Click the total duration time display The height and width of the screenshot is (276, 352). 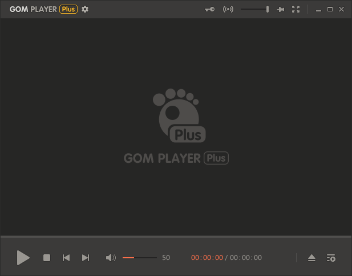[246, 258]
